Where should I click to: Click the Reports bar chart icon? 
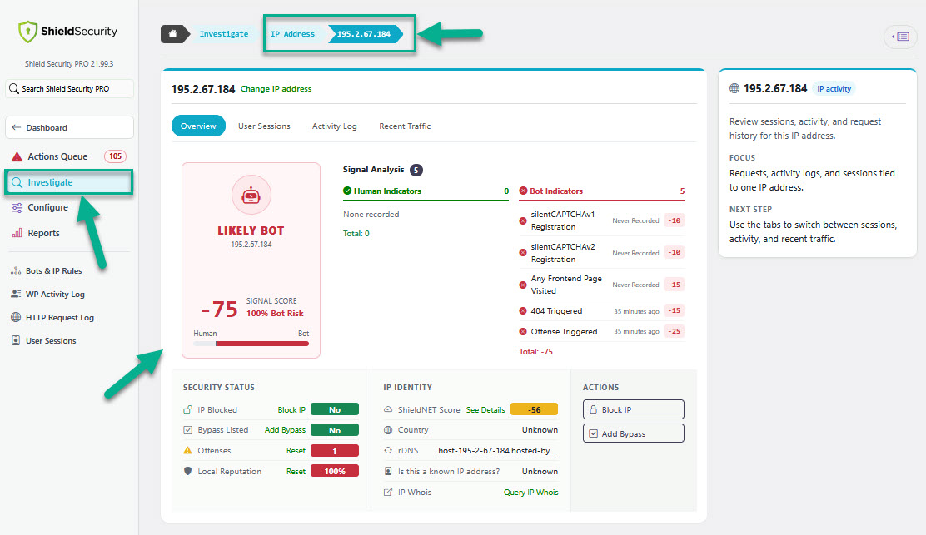click(x=17, y=233)
